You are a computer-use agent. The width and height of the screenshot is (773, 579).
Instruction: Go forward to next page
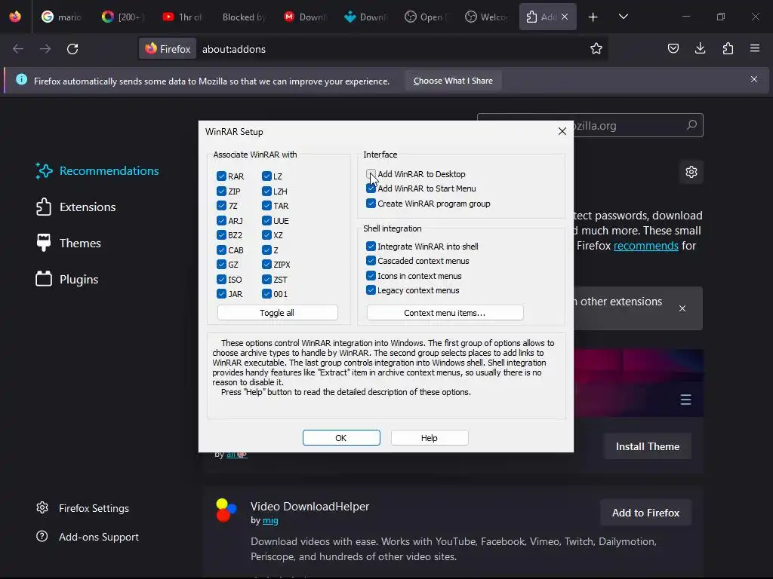click(45, 49)
